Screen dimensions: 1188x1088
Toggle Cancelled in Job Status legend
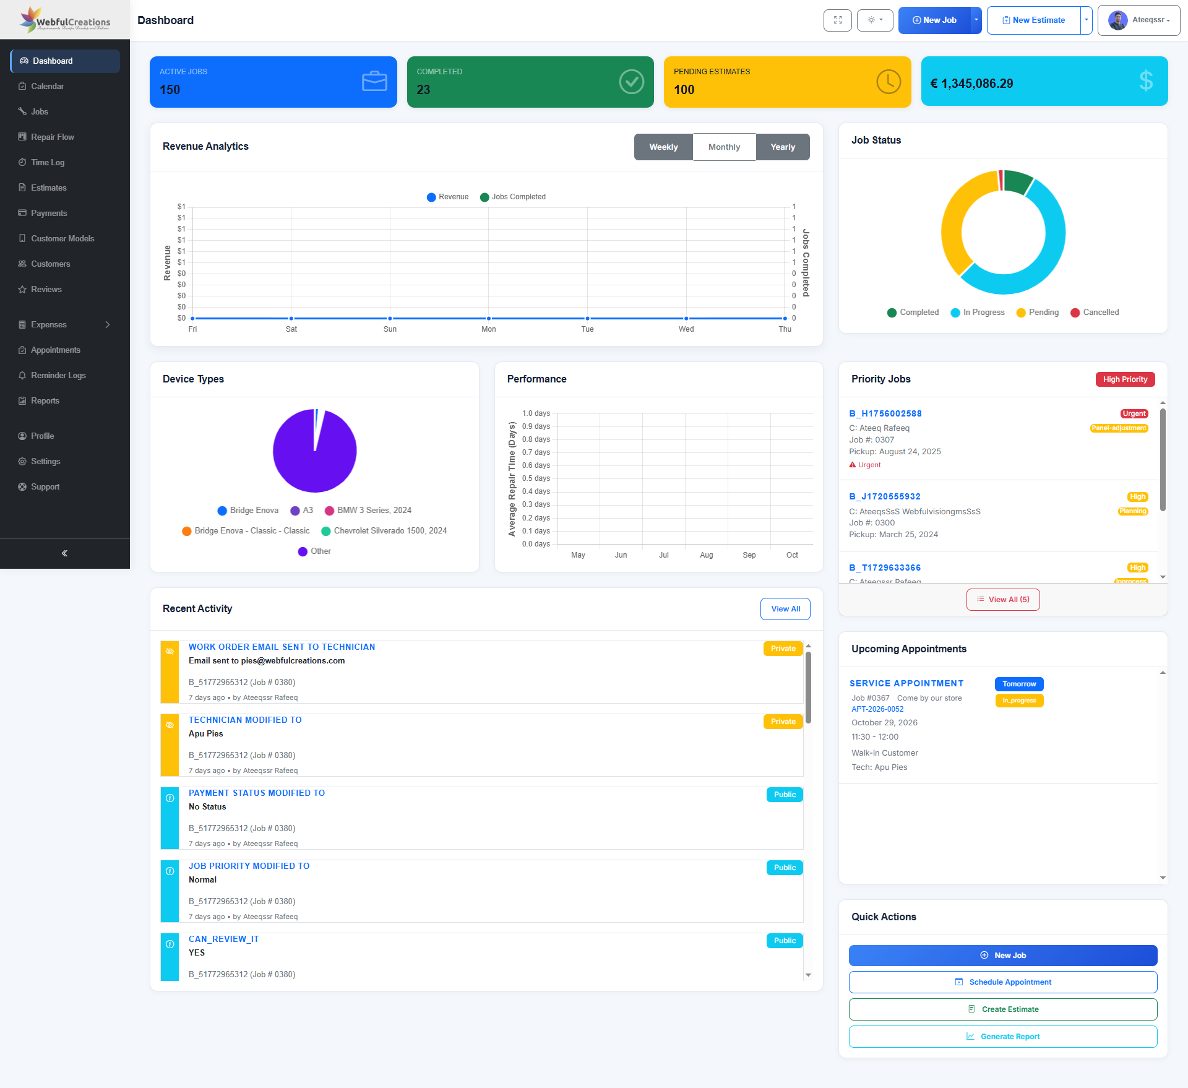tap(1095, 313)
